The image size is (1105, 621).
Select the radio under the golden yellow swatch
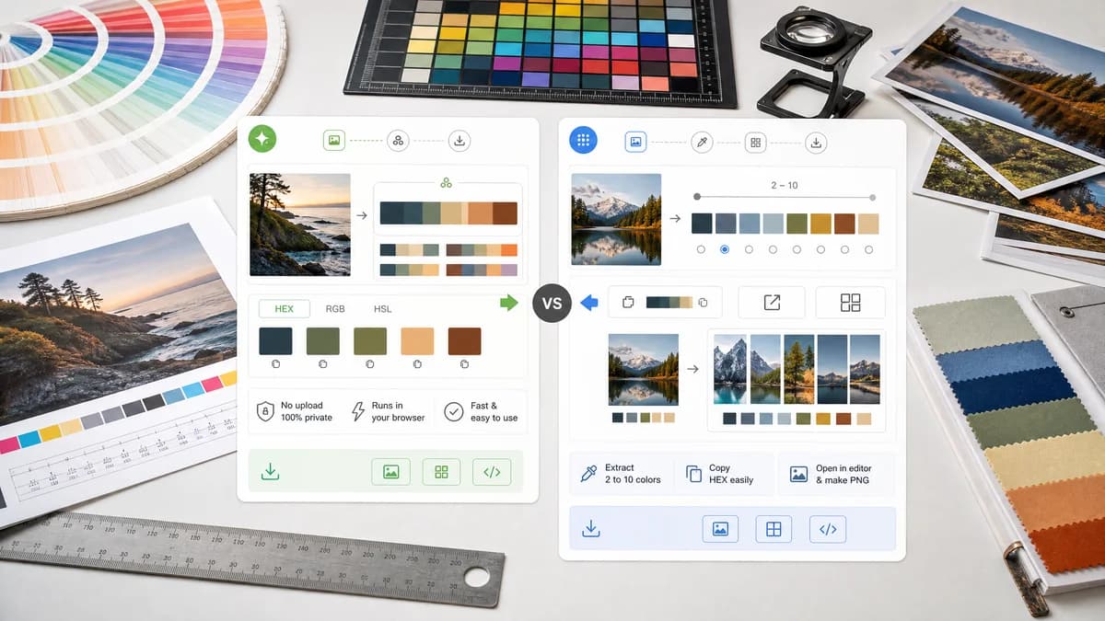click(x=820, y=249)
